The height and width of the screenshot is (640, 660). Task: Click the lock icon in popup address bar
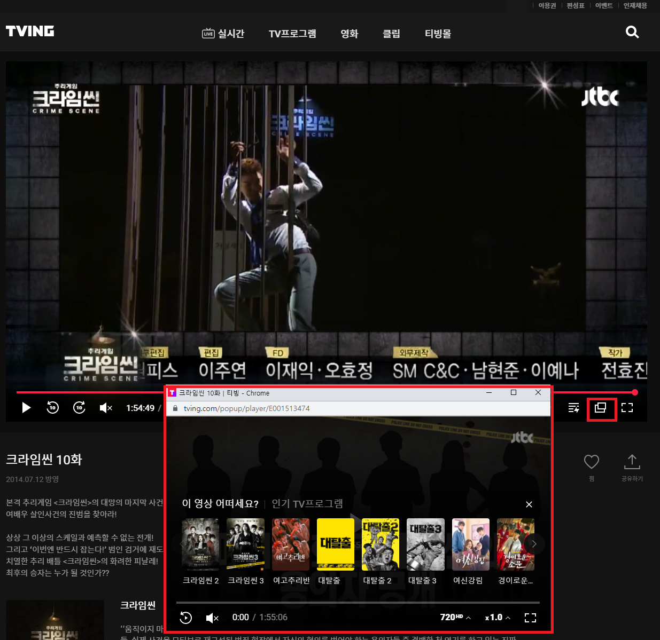click(175, 408)
